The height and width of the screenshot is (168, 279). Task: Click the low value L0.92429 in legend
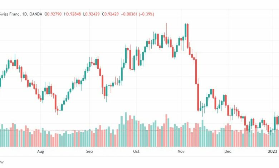click(x=91, y=14)
